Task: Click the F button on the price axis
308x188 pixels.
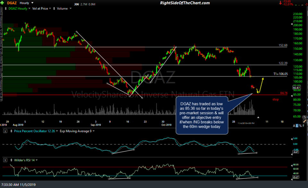Action: tap(303, 126)
